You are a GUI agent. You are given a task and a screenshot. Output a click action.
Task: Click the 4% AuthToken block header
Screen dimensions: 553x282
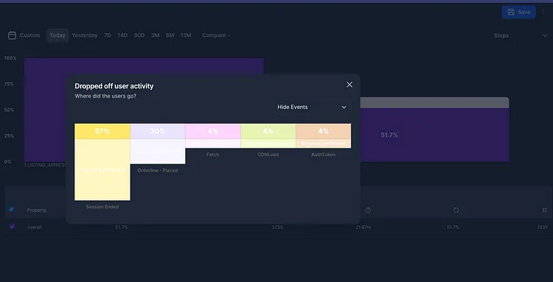323,131
